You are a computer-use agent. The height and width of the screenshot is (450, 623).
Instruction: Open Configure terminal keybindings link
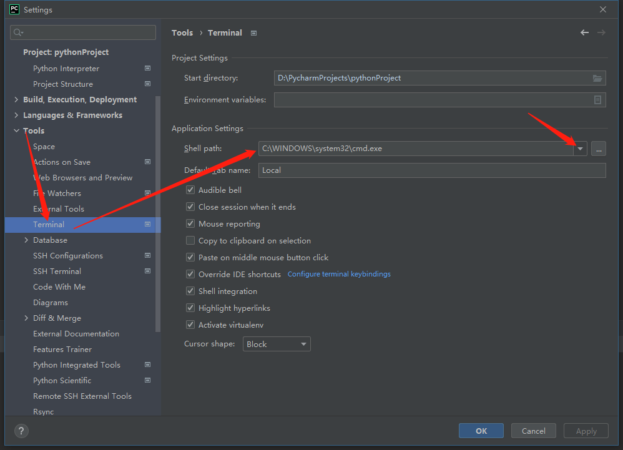click(339, 274)
